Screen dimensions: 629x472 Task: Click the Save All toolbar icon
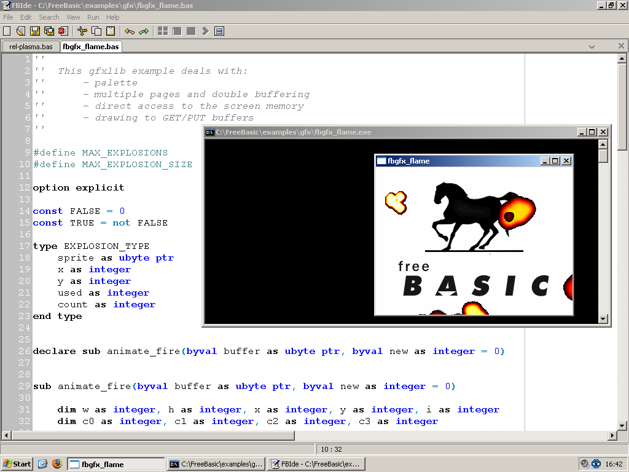pyautogui.click(x=49, y=31)
